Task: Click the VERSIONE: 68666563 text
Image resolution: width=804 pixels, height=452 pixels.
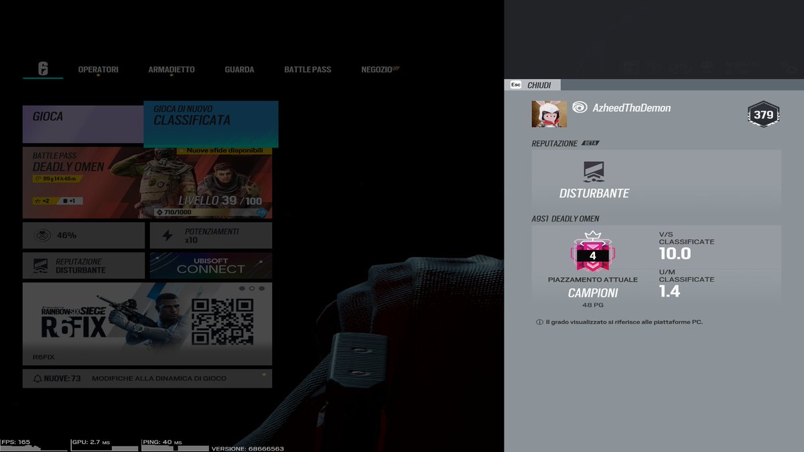Action: pos(247,449)
